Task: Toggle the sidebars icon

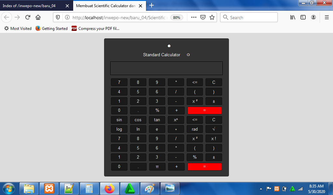Action: pos(303,18)
